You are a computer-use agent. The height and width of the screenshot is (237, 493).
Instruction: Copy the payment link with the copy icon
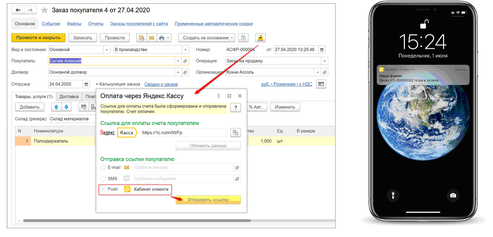tap(235, 133)
